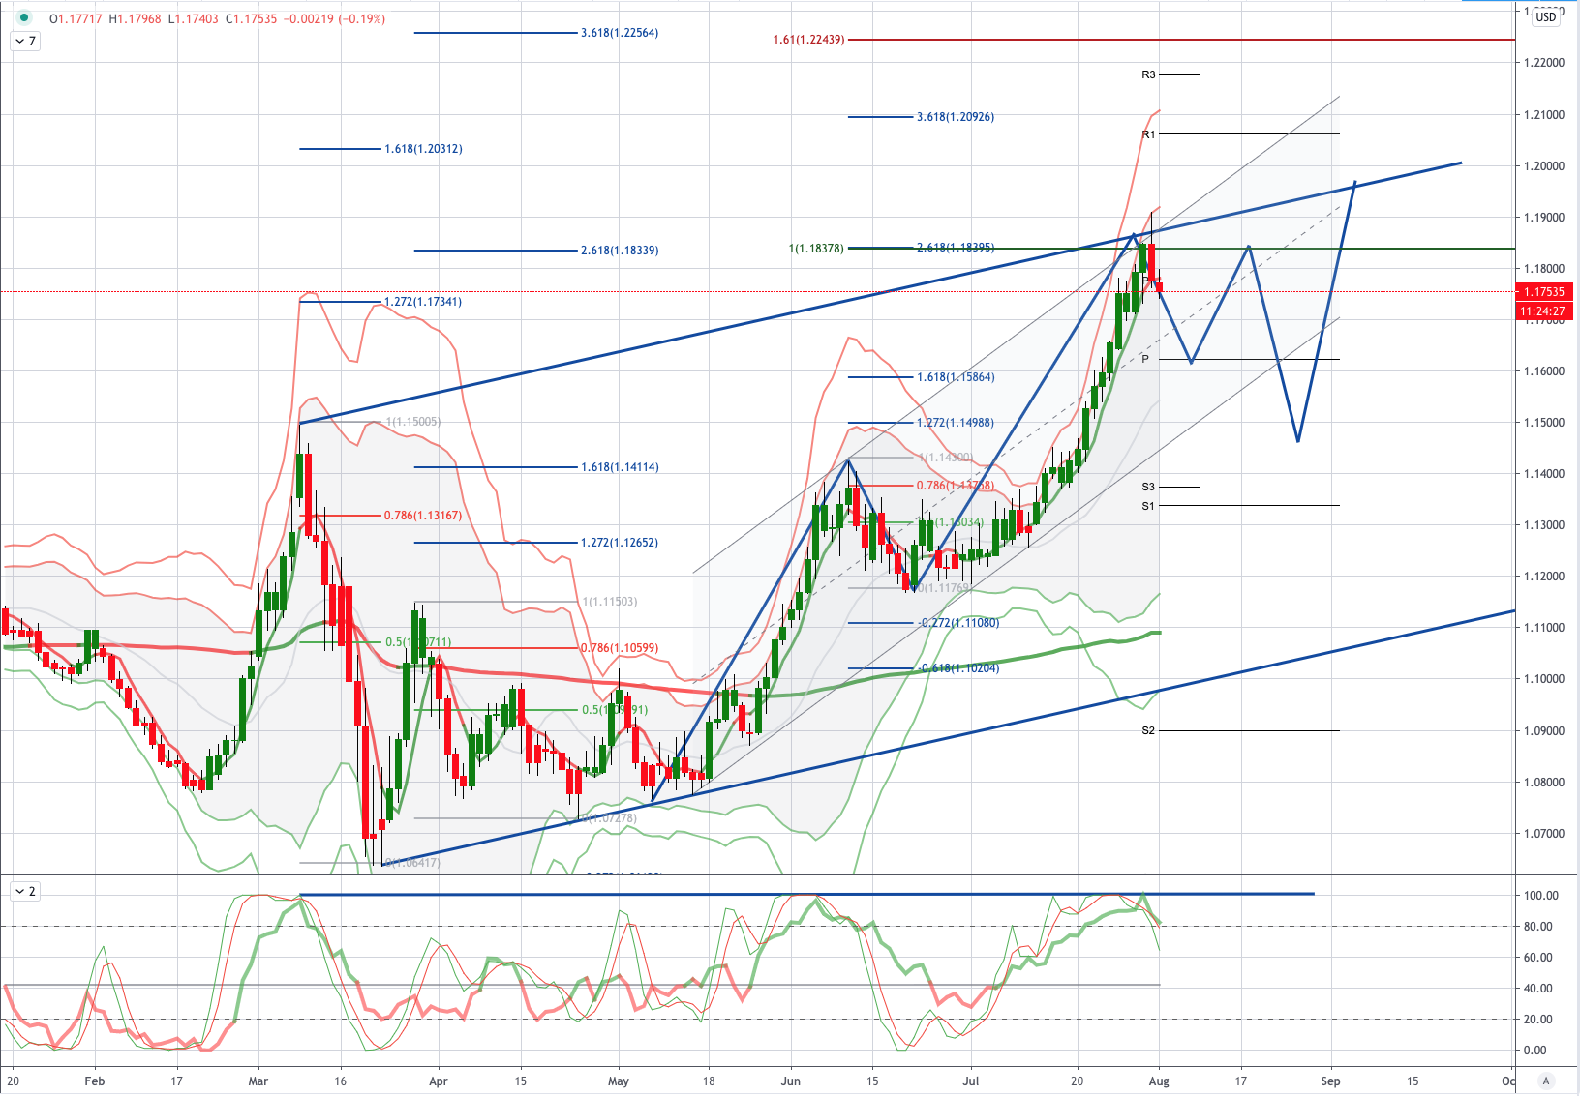Select the red level label 1.61(1.22439)

808,40
